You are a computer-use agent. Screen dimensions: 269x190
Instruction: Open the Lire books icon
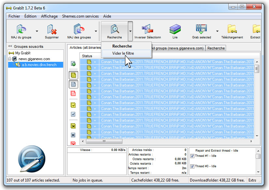click(175, 29)
